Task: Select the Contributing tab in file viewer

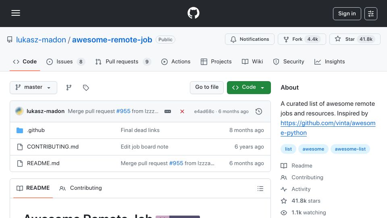Action: point(81,188)
